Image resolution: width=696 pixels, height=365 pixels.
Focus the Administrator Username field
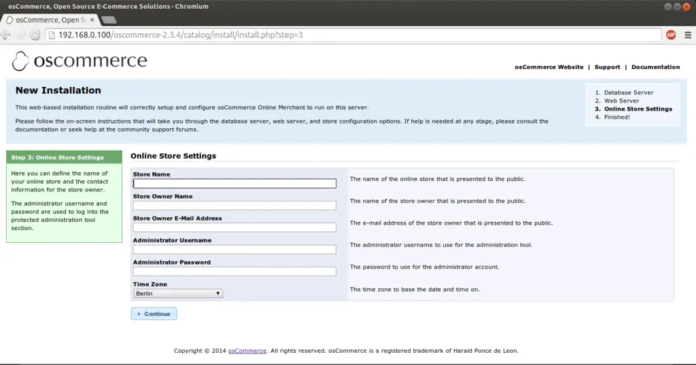[234, 250]
